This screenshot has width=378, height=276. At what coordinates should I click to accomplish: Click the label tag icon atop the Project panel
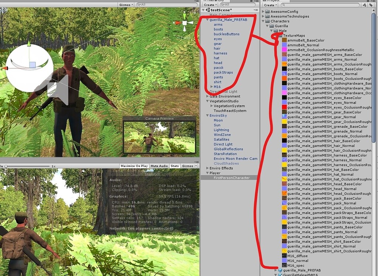(371, 5)
